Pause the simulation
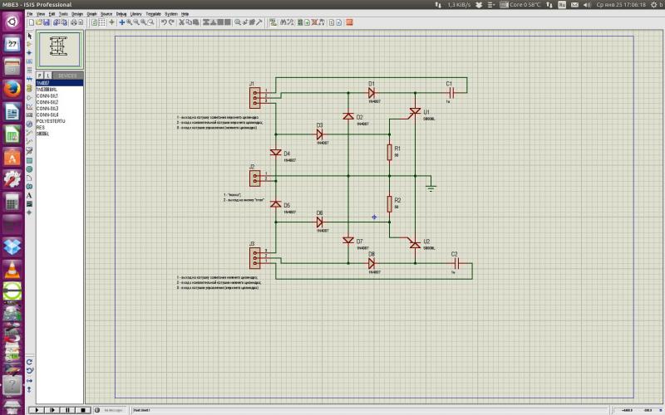Image resolution: width=665 pixels, height=415 pixels. 67,410
